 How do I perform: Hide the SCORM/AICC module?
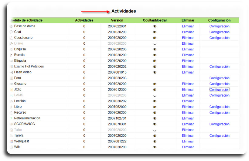pyautogui.click(x=155, y=124)
